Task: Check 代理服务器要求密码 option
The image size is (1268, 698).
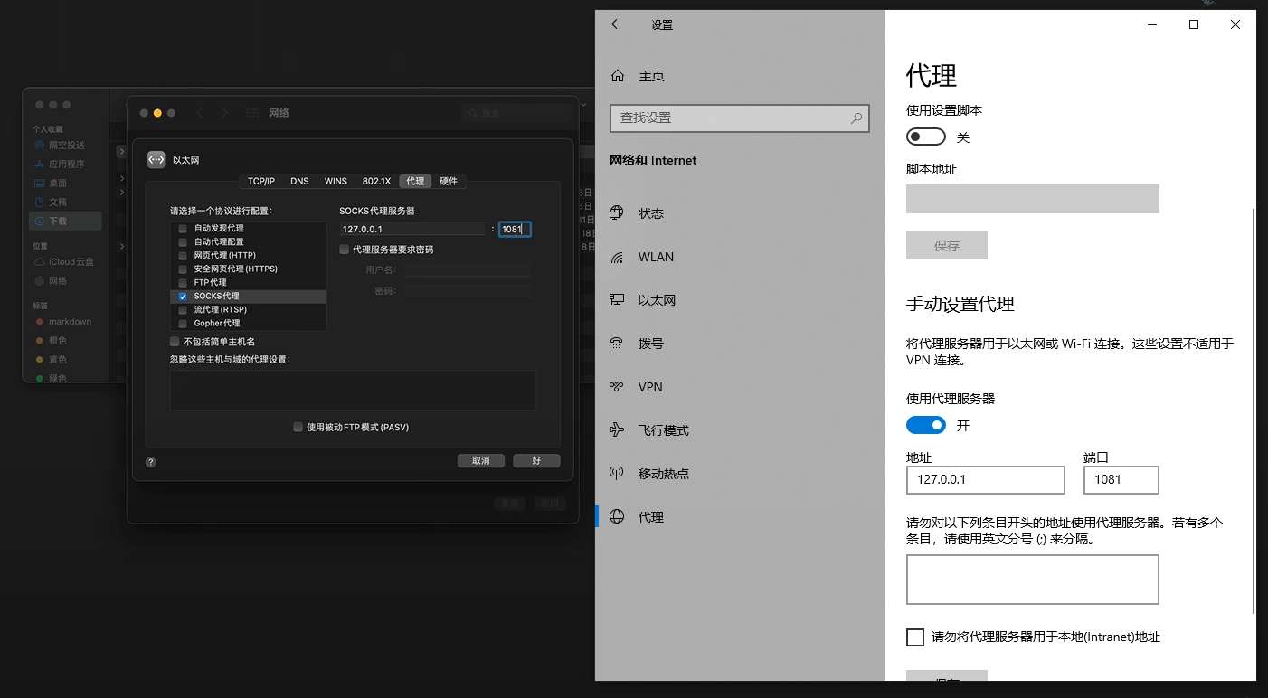Action: [x=344, y=250]
